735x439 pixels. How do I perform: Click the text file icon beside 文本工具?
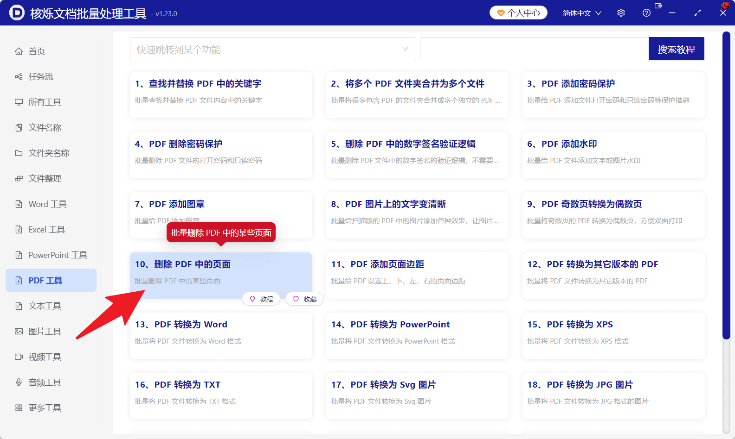(19, 306)
